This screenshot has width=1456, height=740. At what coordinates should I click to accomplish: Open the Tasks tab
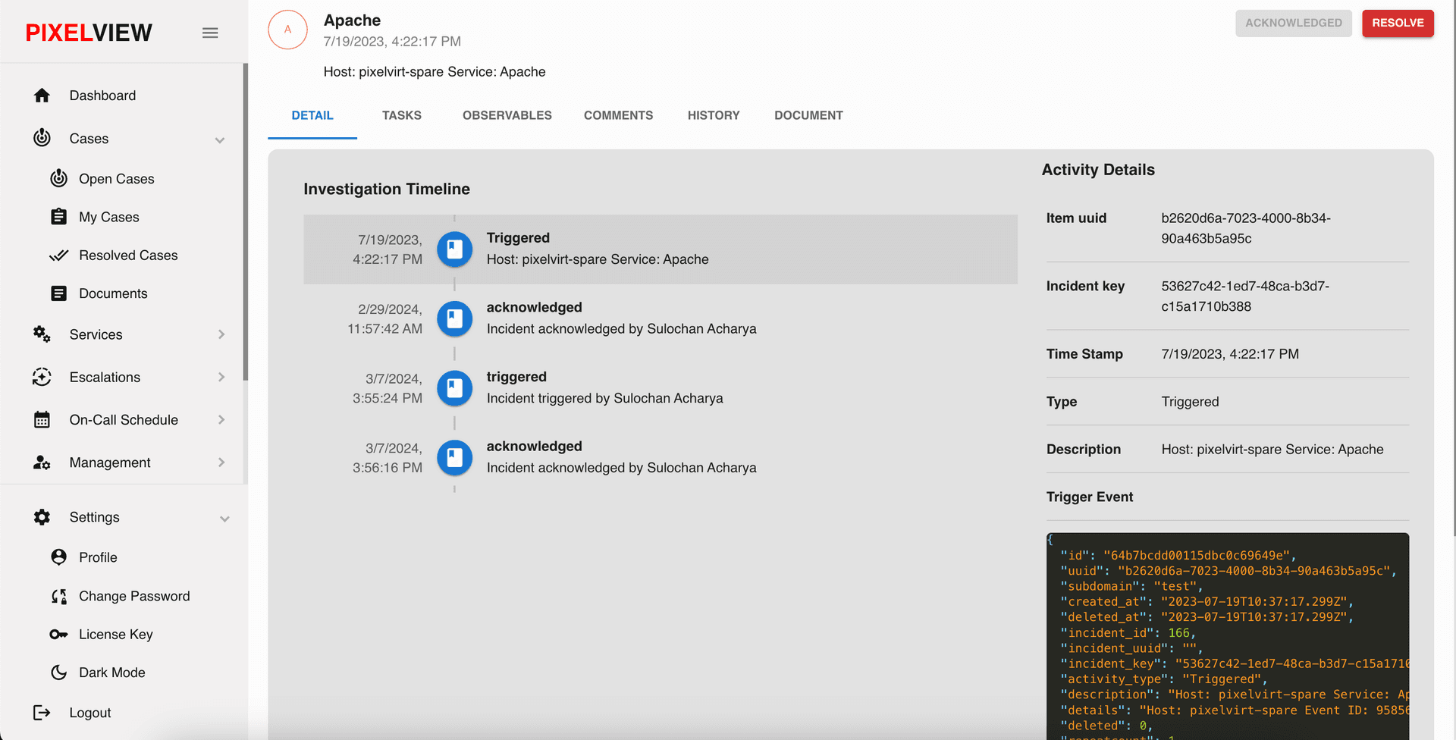point(402,115)
